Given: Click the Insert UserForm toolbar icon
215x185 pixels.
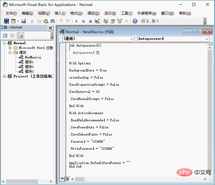Looking at the screenshot, I should click(13, 21).
